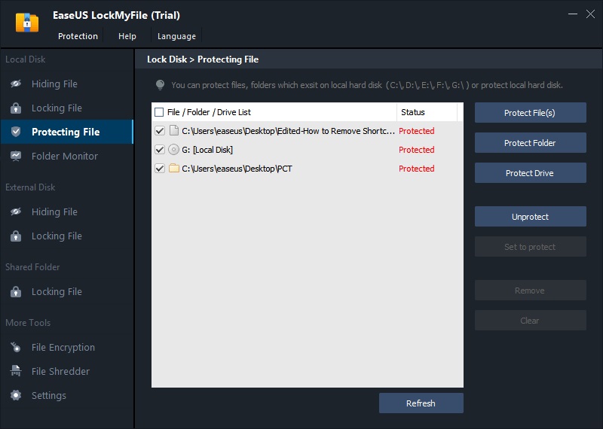Open Local Disk Locking File section
The height and width of the screenshot is (429, 603).
pos(66,108)
